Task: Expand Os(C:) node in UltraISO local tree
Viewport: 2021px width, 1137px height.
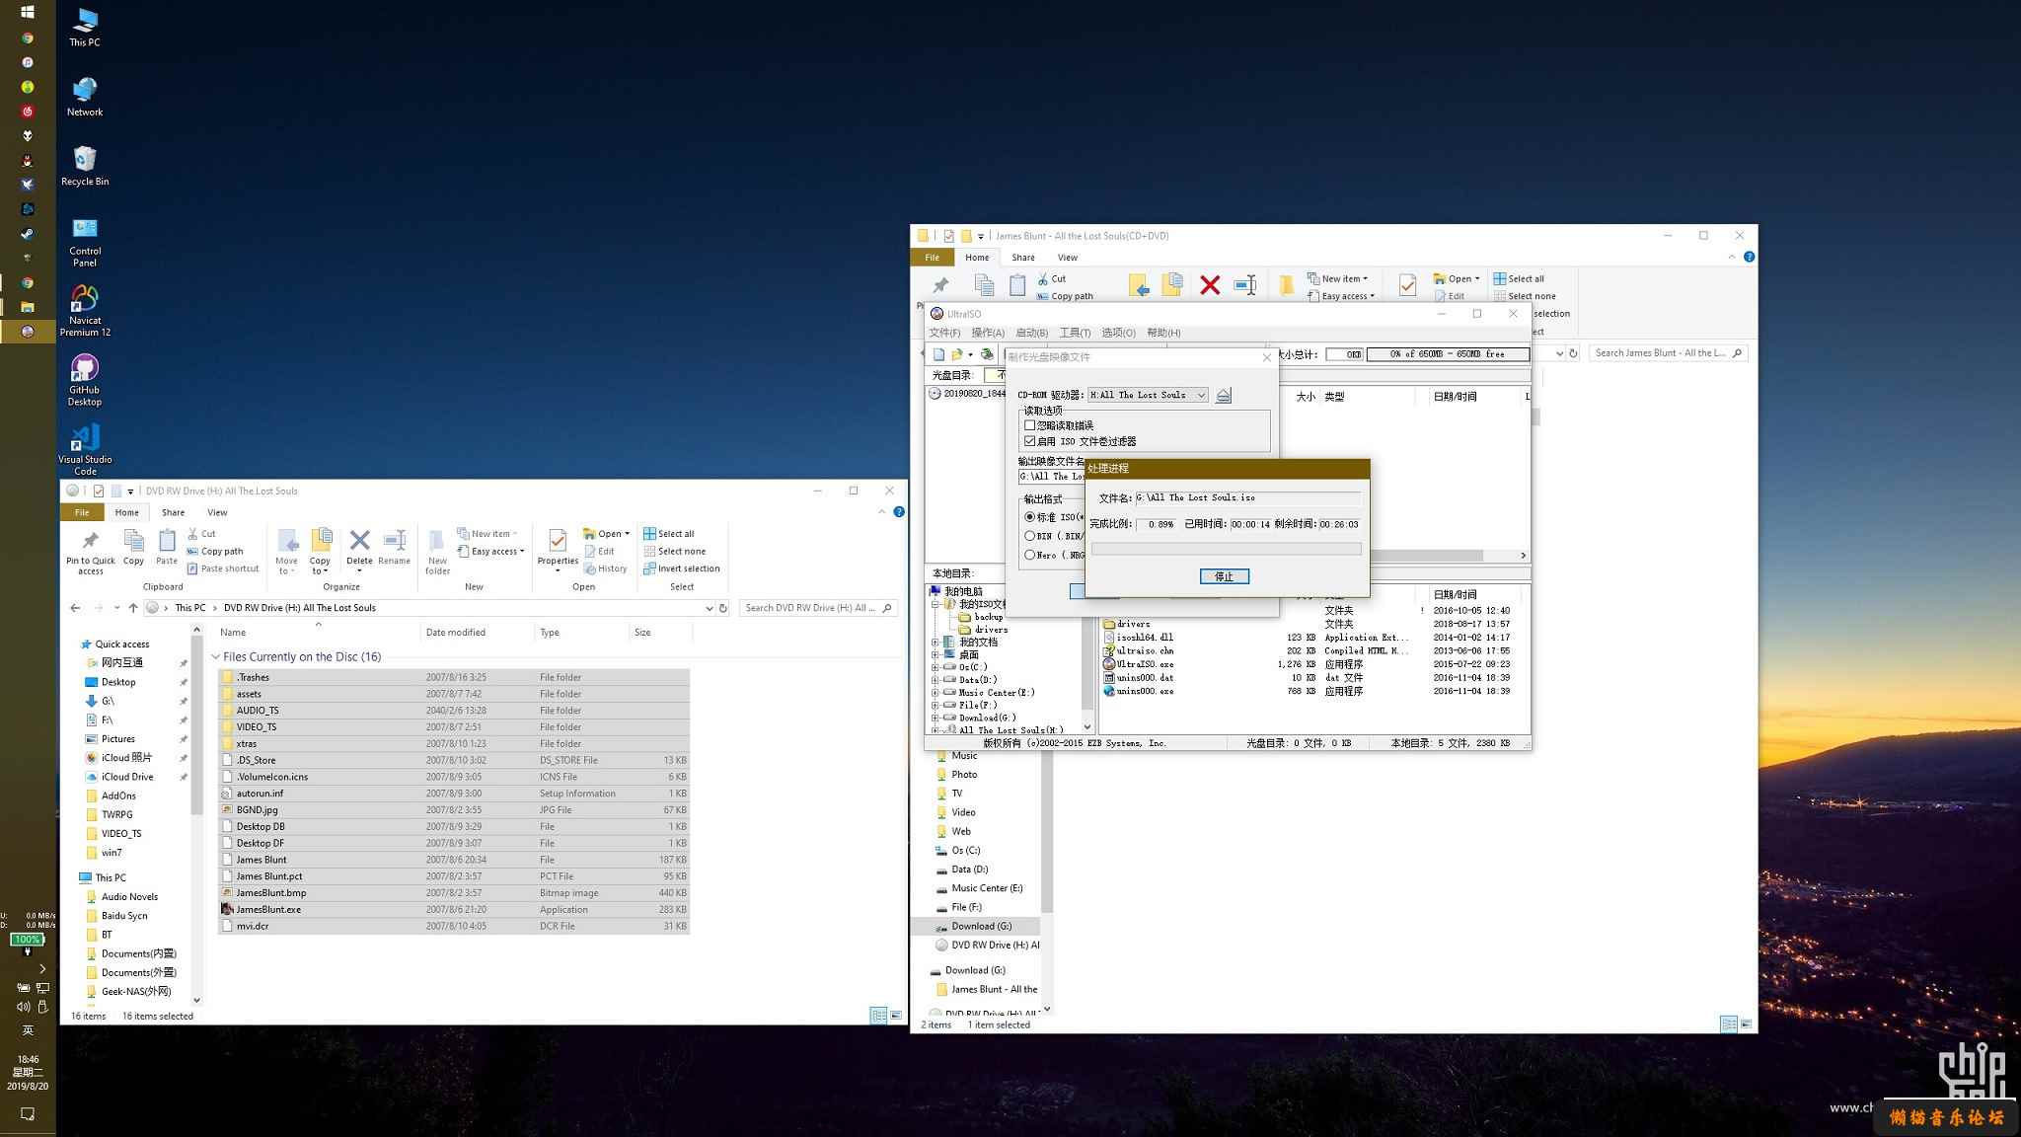Action: (x=936, y=667)
